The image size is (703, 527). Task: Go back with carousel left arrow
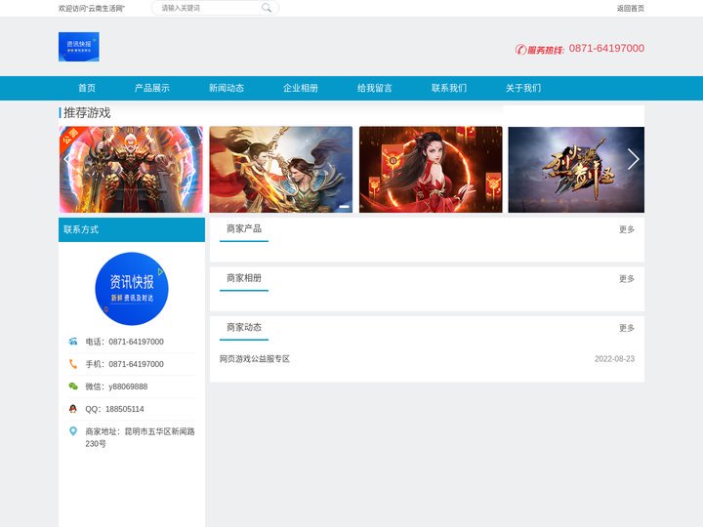(x=67, y=159)
